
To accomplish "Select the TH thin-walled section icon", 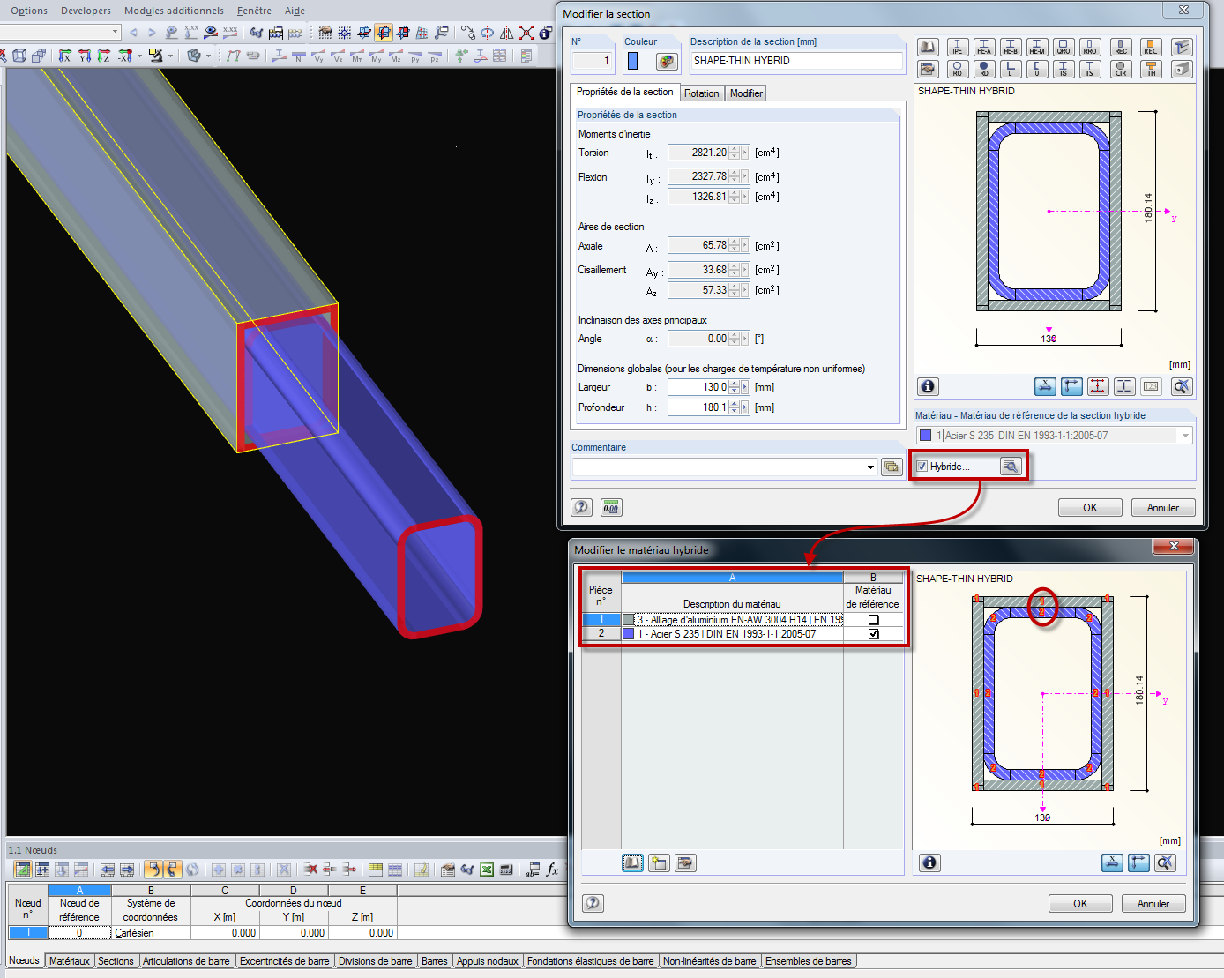I will click(x=1151, y=69).
